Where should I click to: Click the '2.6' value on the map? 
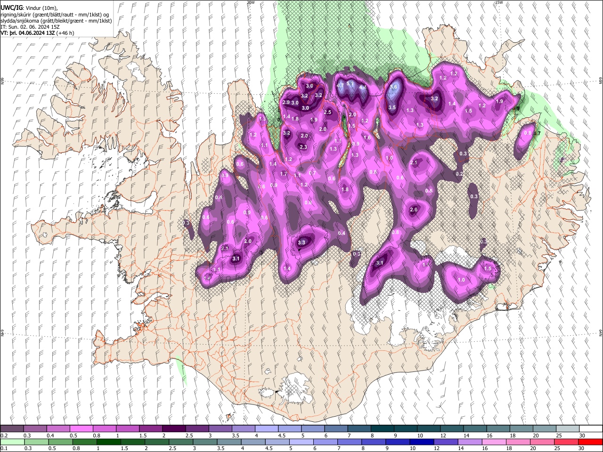click(414, 210)
